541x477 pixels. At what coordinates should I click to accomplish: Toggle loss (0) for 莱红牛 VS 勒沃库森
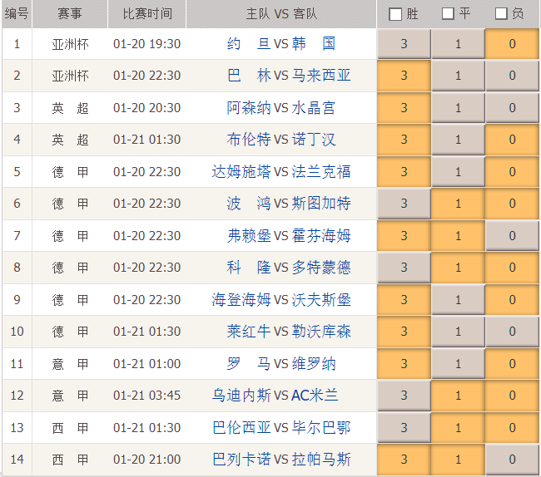click(x=513, y=332)
